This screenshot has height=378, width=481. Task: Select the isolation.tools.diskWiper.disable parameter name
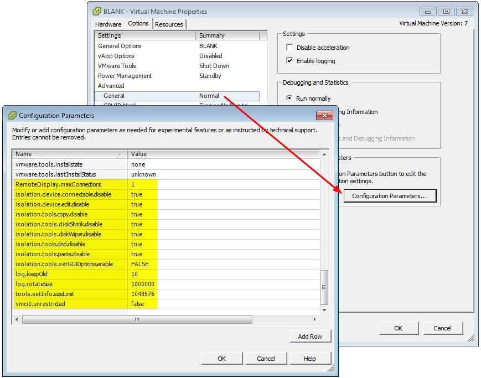58,234
